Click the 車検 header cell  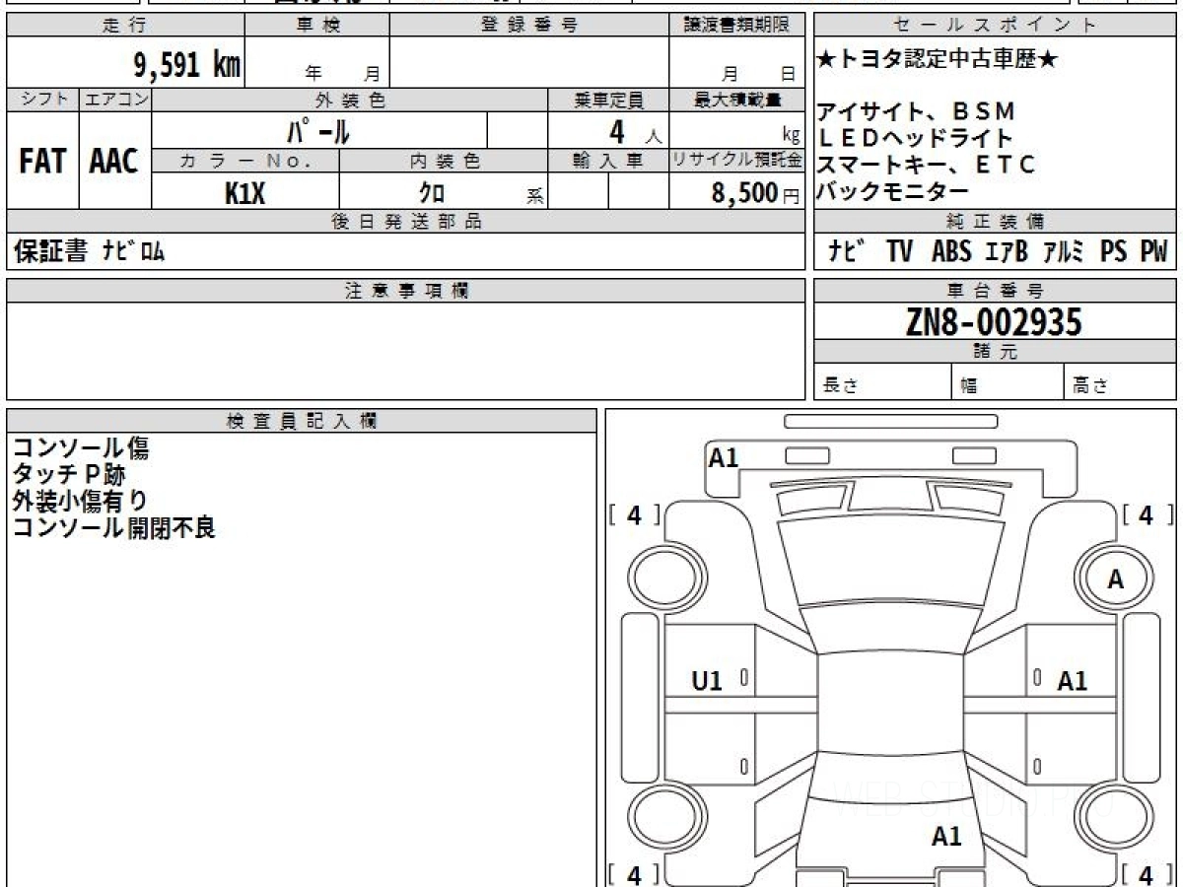coord(317,26)
